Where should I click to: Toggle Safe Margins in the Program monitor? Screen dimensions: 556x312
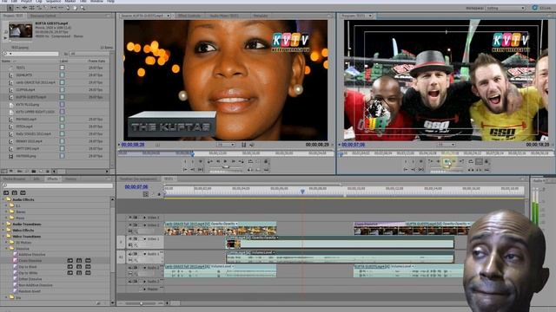click(479, 161)
